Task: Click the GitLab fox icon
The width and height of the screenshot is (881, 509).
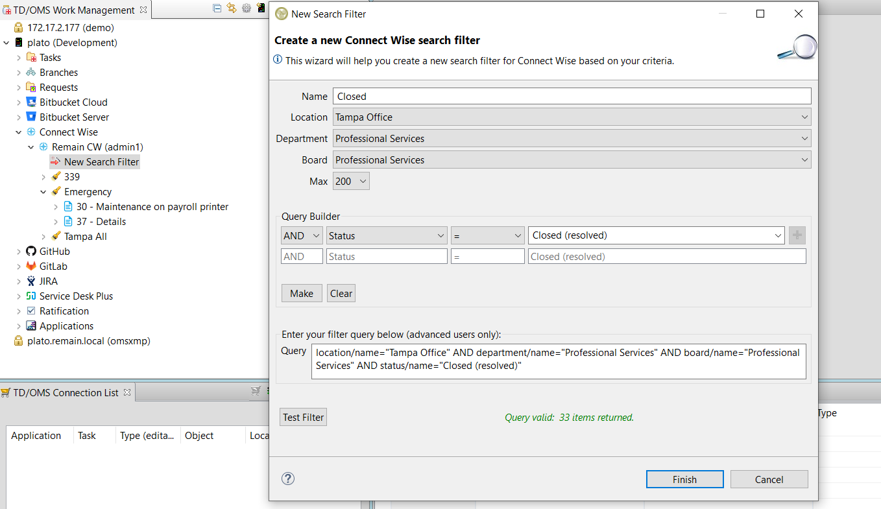Action: tap(31, 266)
